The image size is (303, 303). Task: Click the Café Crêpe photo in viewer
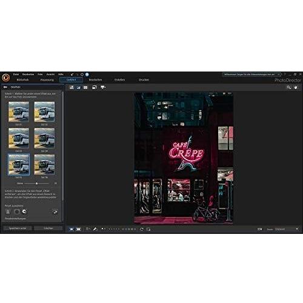click(184, 158)
